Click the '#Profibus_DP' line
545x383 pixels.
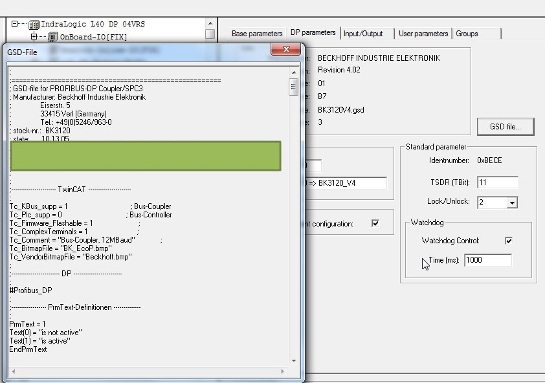(x=30, y=290)
